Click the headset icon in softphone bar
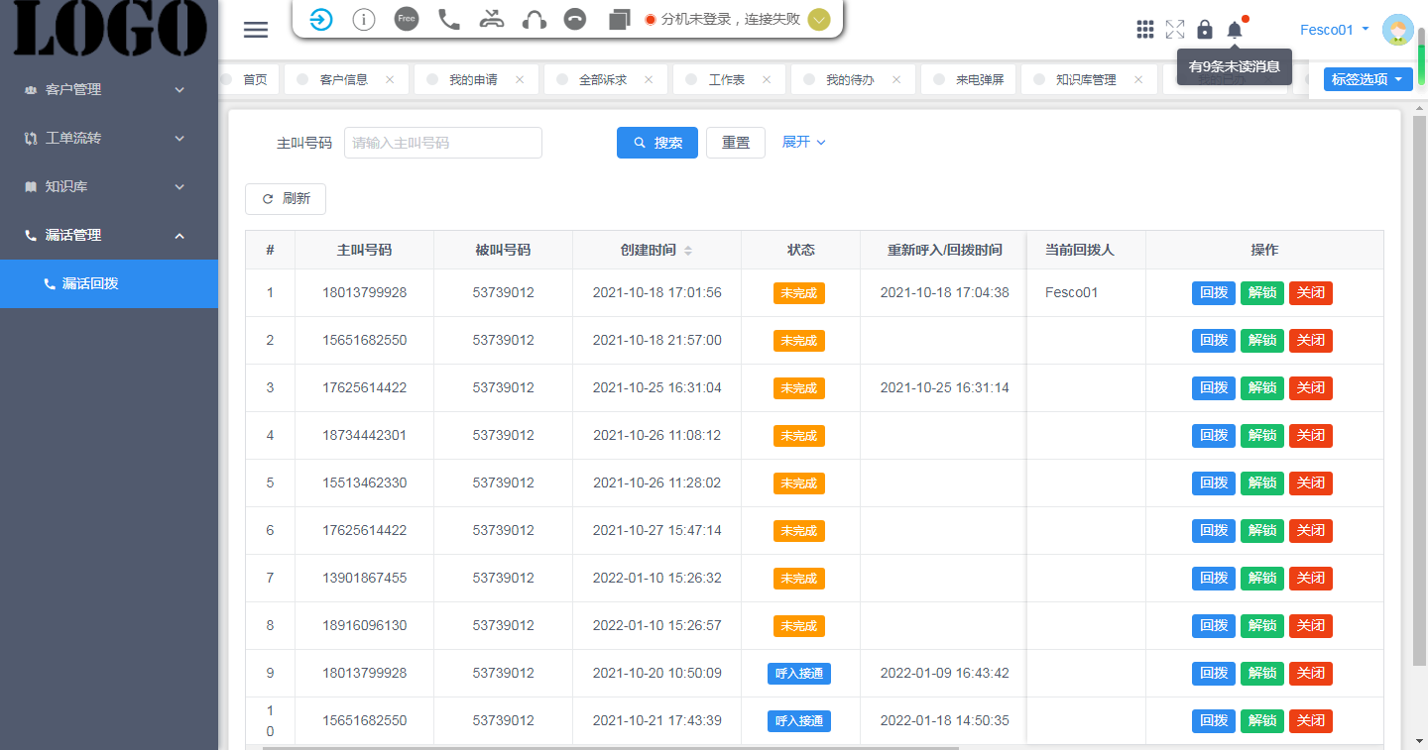The height and width of the screenshot is (750, 1428). 535,20
